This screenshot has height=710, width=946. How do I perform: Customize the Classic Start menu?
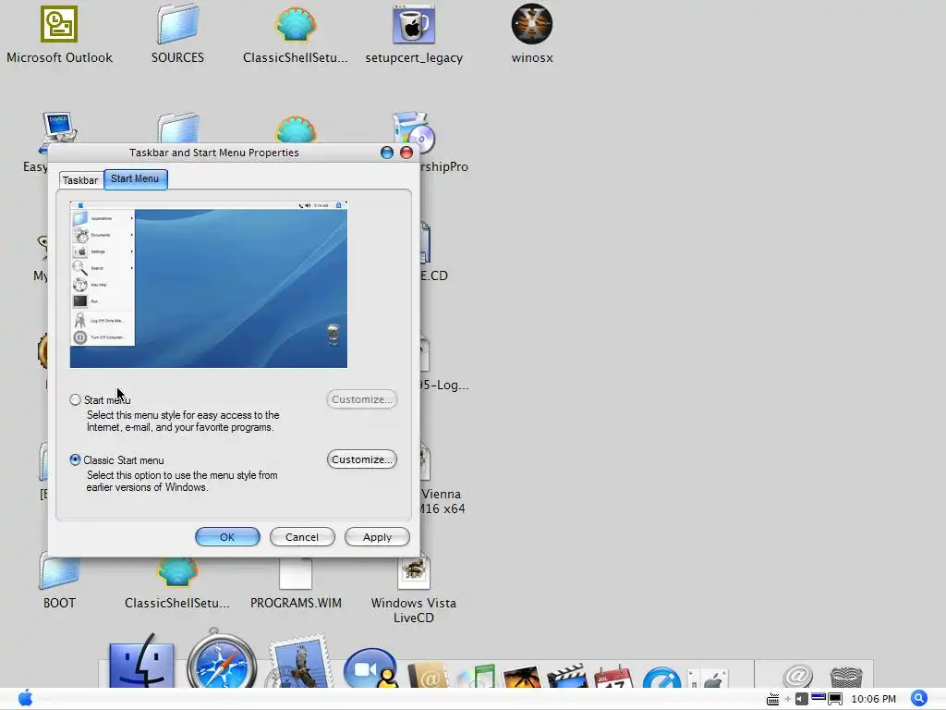(362, 459)
